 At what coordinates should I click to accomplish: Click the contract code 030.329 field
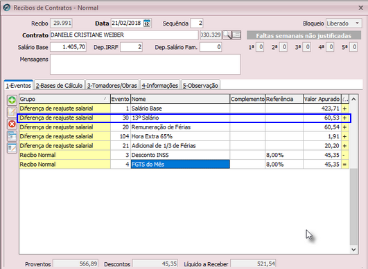pos(211,35)
